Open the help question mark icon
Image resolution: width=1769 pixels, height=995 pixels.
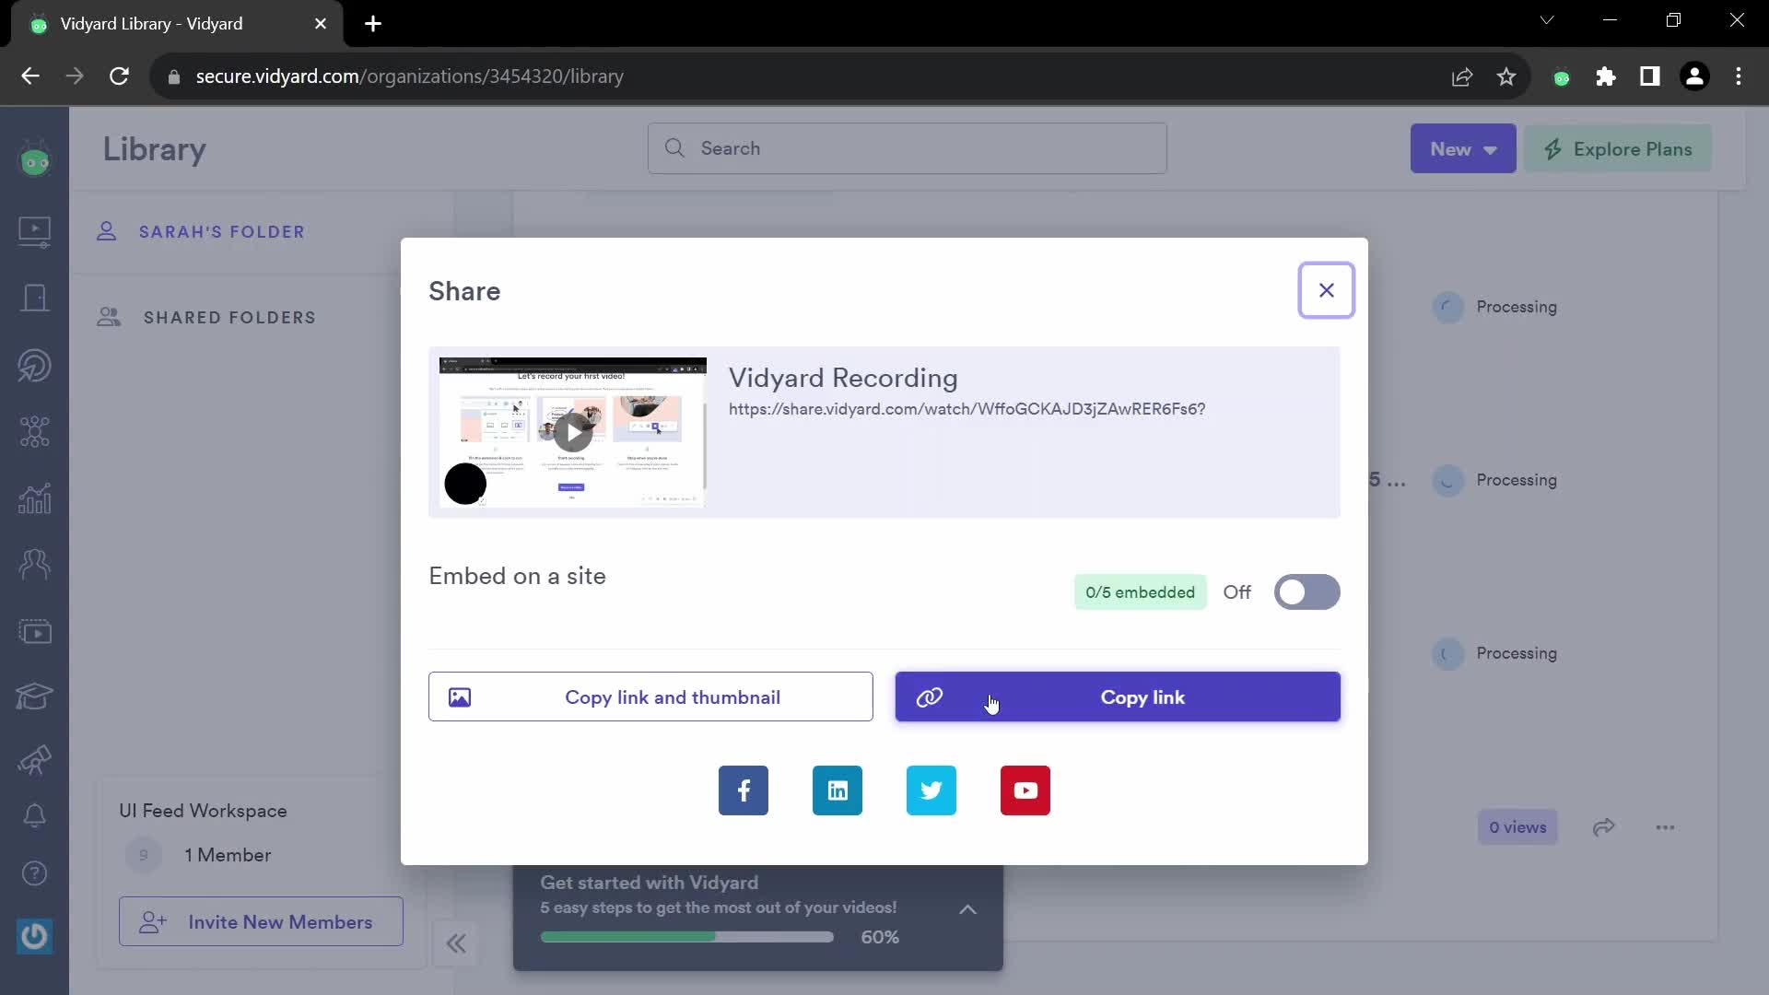tap(35, 873)
